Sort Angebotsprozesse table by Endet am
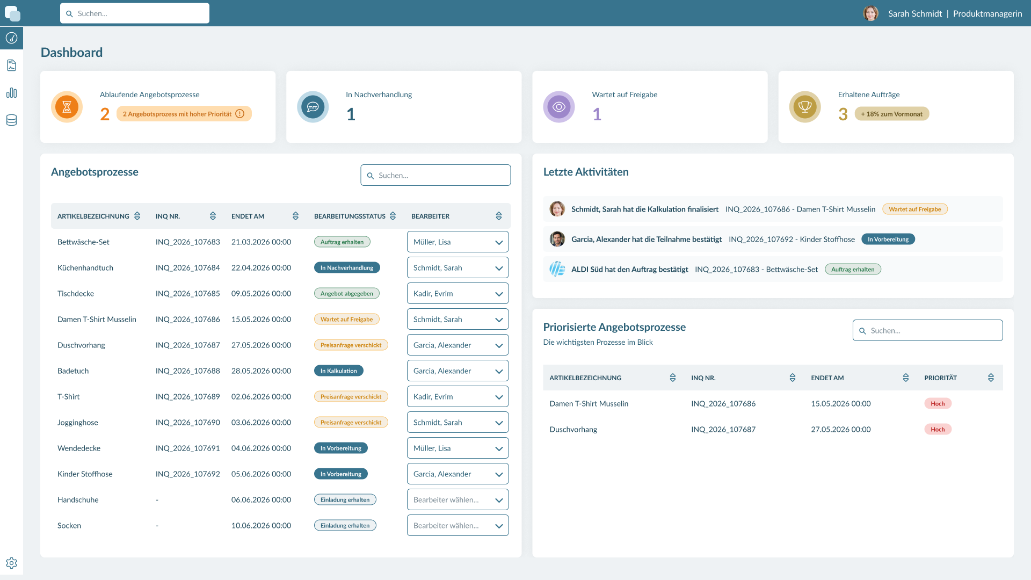Image resolution: width=1031 pixels, height=580 pixels. tap(295, 216)
